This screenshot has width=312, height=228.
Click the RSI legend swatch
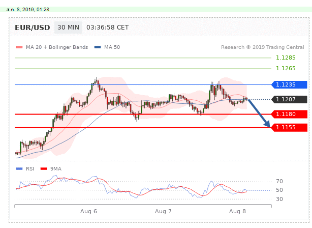19,169
